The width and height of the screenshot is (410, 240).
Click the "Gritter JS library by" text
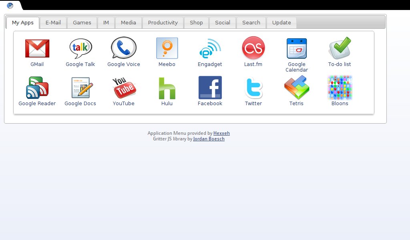pos(173,139)
